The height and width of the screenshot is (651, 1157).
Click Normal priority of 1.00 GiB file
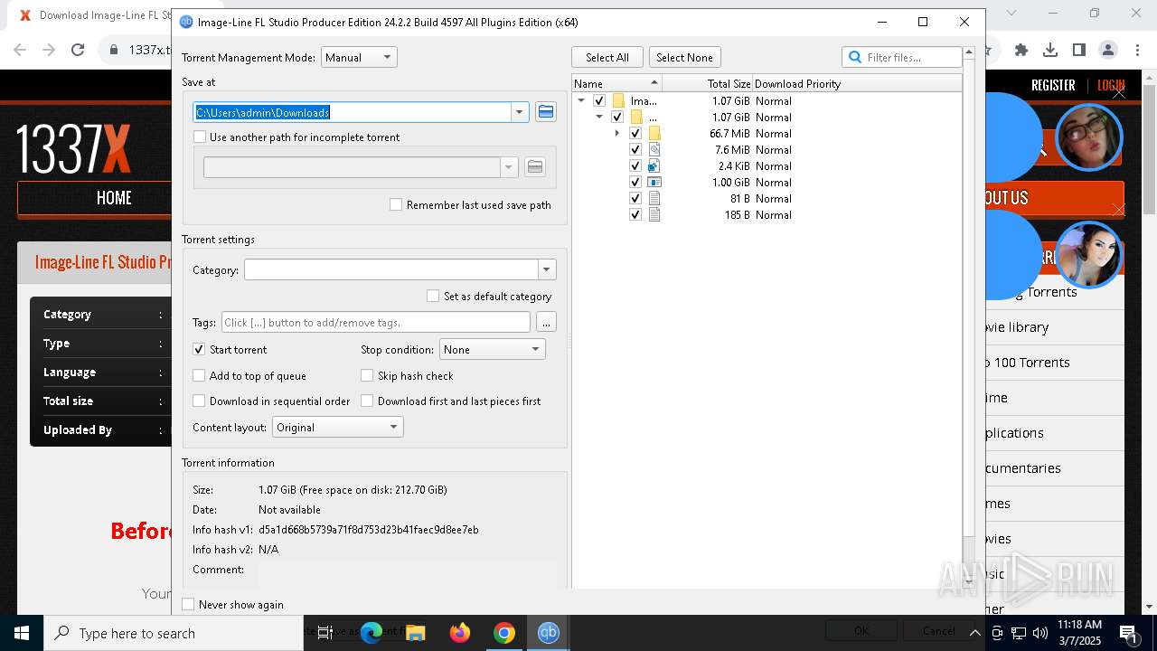pos(774,183)
